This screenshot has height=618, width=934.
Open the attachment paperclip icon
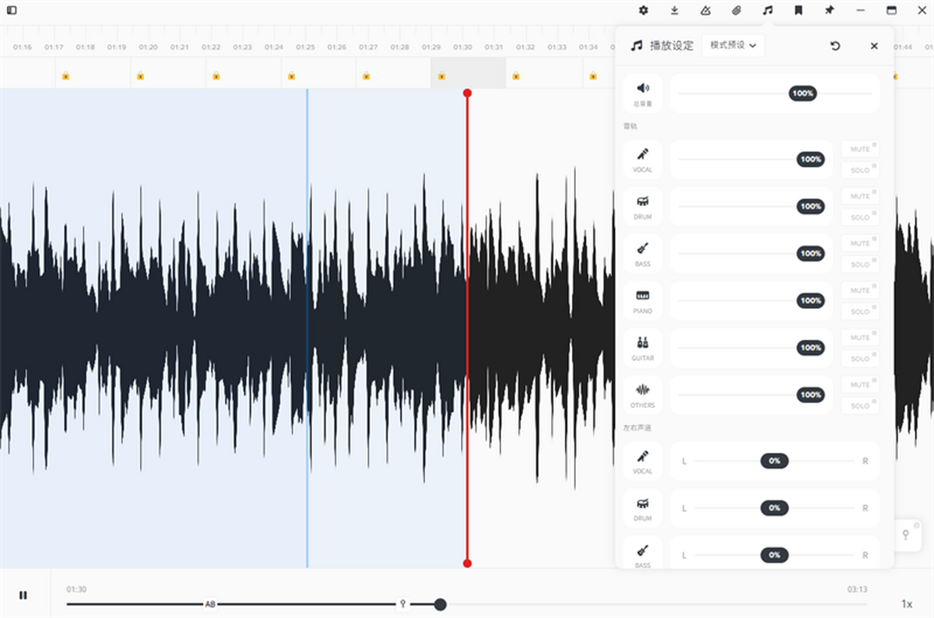point(736,11)
